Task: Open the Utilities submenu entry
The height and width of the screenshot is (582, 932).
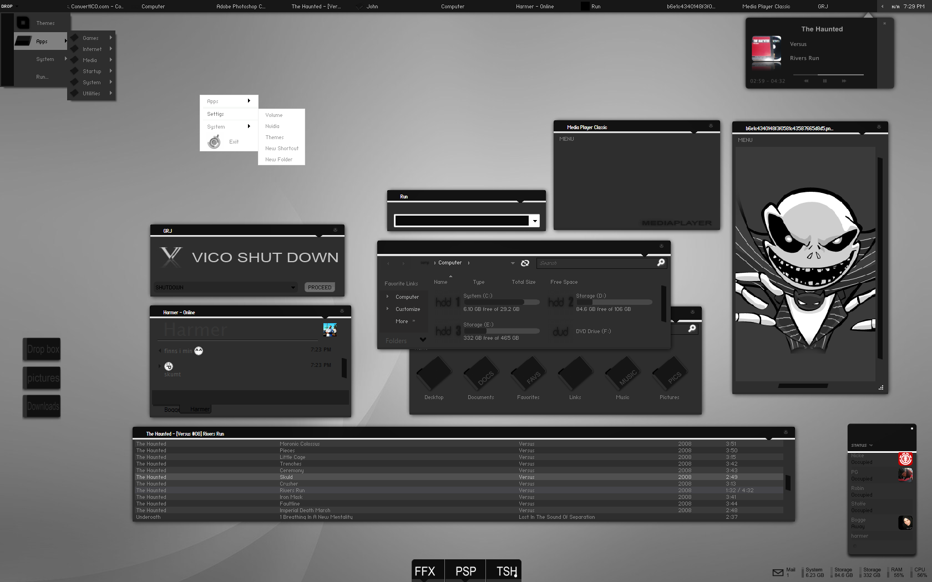Action: point(92,94)
